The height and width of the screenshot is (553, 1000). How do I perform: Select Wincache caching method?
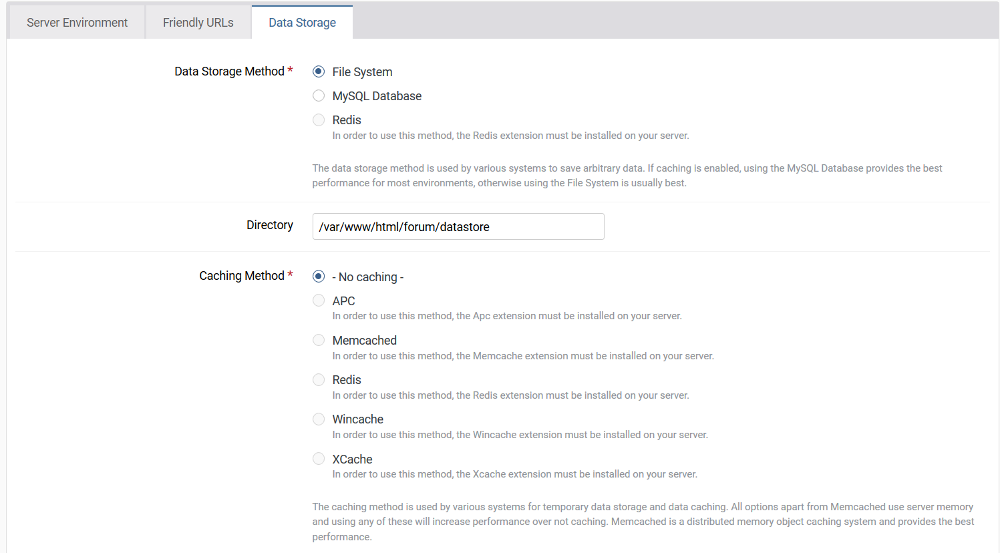(319, 419)
